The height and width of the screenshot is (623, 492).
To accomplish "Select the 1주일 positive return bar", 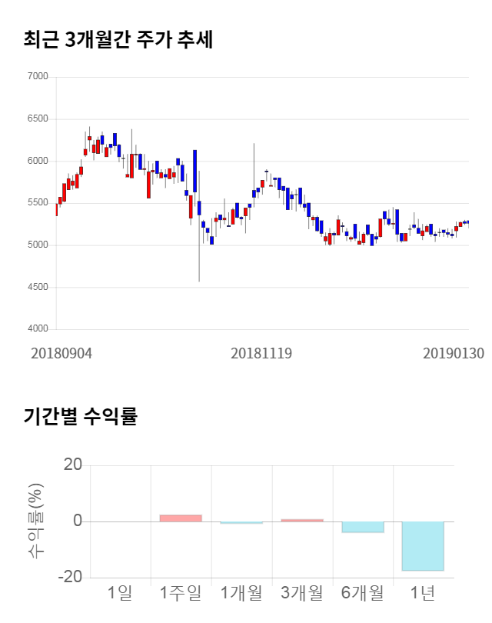I will point(181,518).
